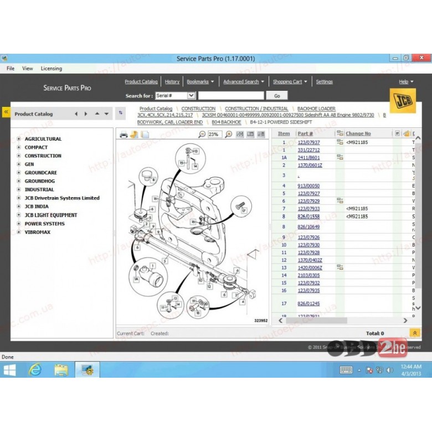The width and height of the screenshot is (432, 432).
Task: Open Internet Explorer from the taskbar
Action: pos(35,370)
